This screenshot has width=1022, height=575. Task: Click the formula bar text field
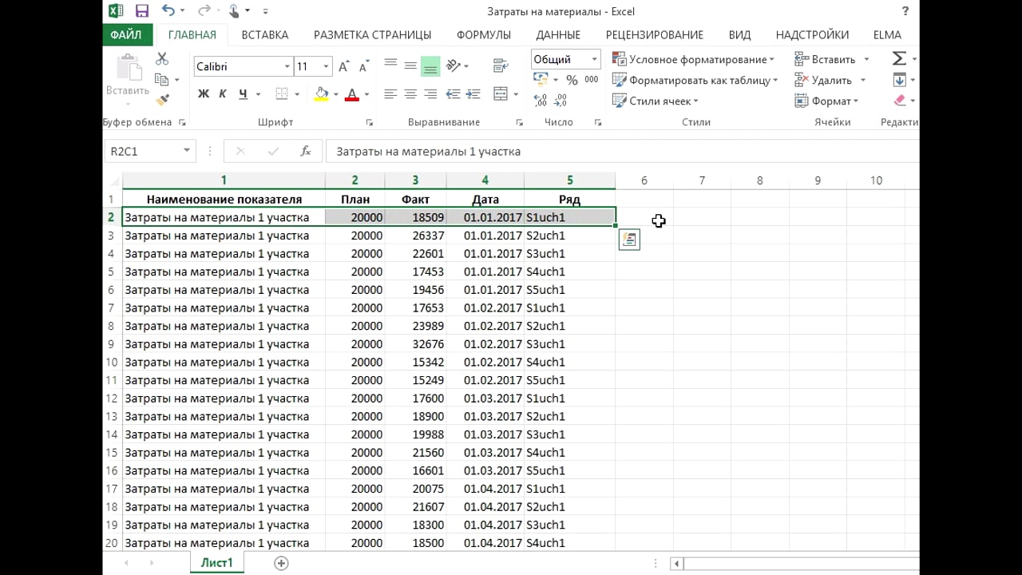point(623,151)
